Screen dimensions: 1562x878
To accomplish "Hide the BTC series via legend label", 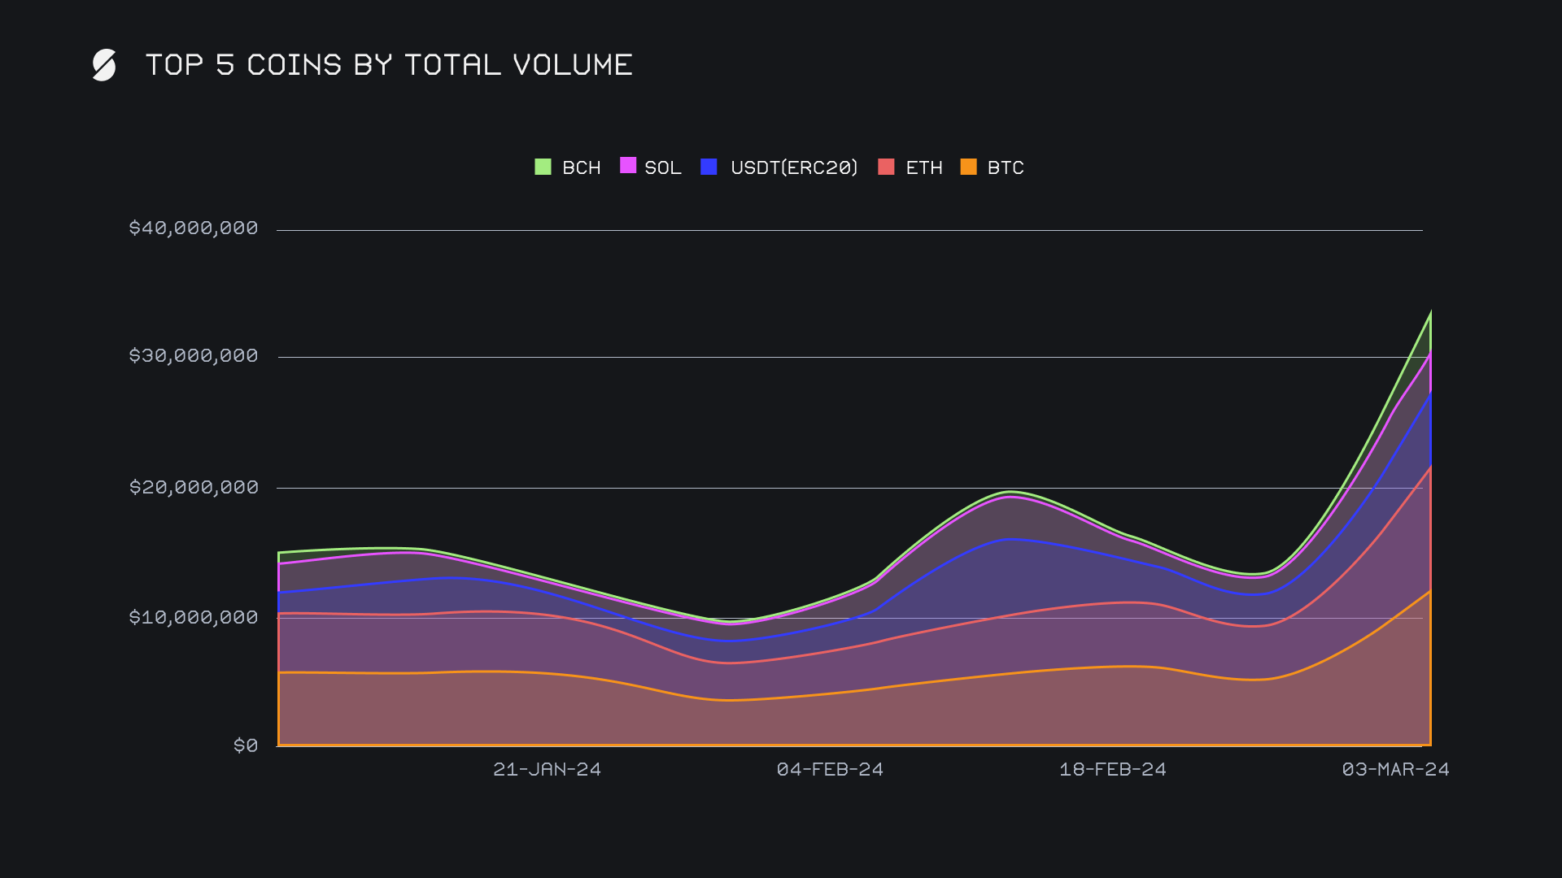I will pos(1005,167).
